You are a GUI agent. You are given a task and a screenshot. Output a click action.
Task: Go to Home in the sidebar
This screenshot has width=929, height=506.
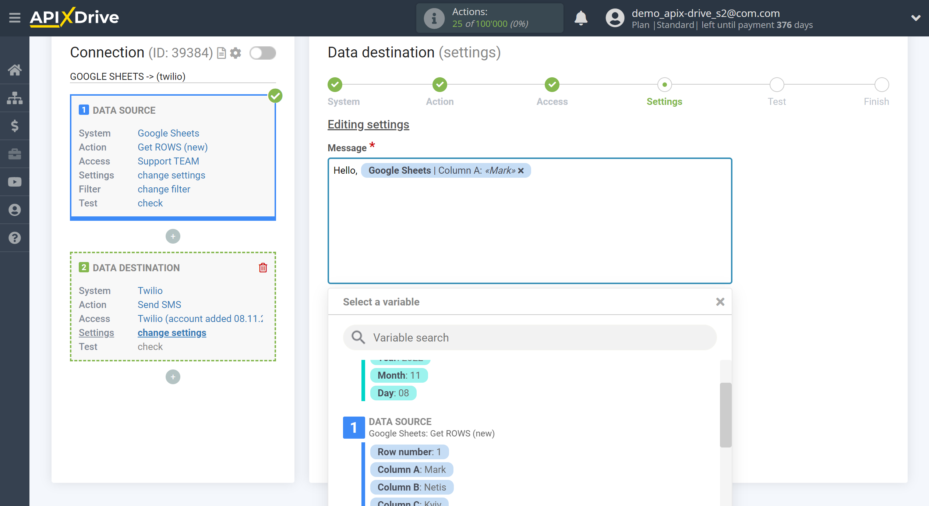click(x=15, y=70)
